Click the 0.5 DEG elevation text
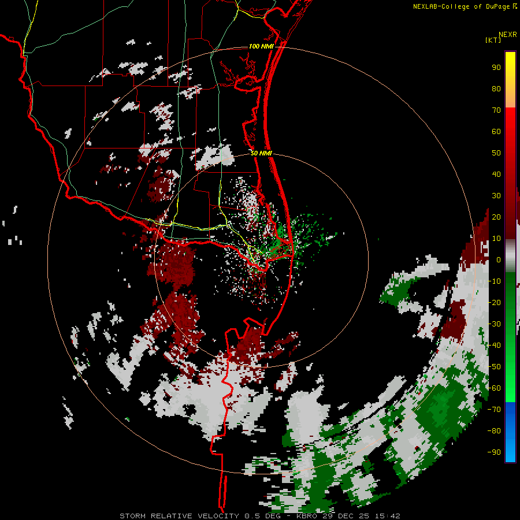 pyautogui.click(x=263, y=516)
